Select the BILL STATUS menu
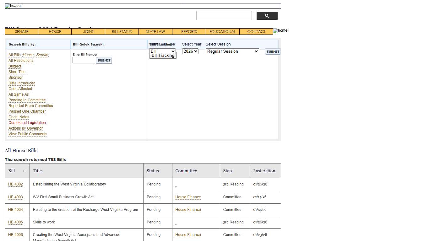Image resolution: width=429 pixels, height=241 pixels. pyautogui.click(x=122, y=32)
